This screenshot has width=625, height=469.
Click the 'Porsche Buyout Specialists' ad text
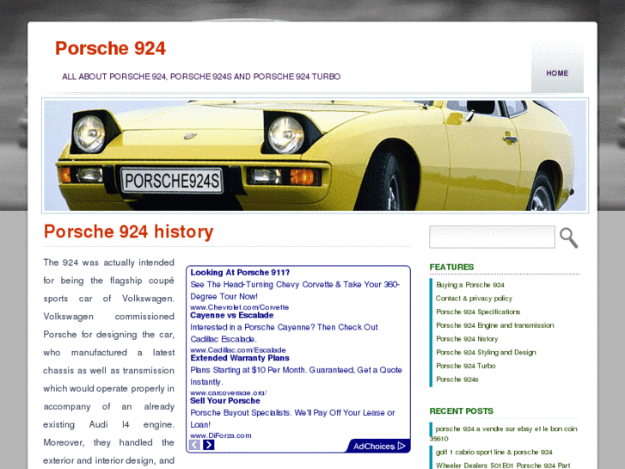coord(292,419)
